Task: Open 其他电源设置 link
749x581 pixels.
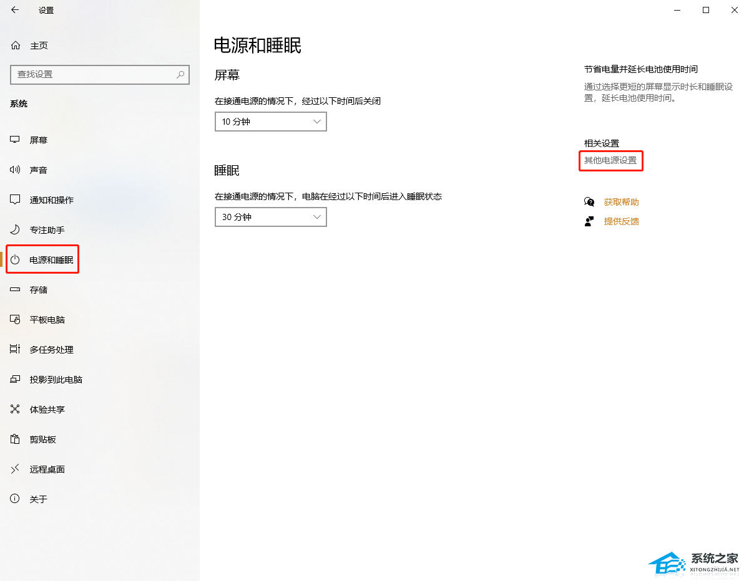Action: tap(610, 161)
